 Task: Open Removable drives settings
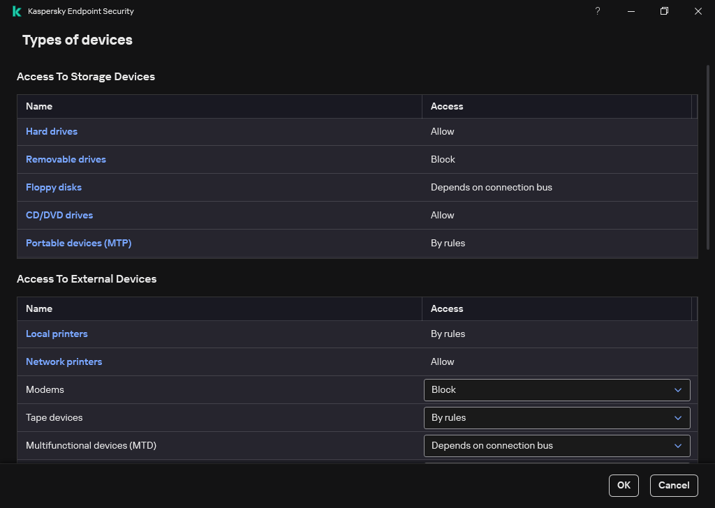(66, 159)
